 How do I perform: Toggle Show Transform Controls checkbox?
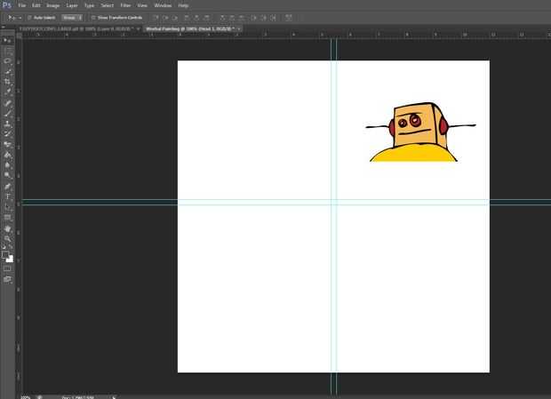(93, 17)
